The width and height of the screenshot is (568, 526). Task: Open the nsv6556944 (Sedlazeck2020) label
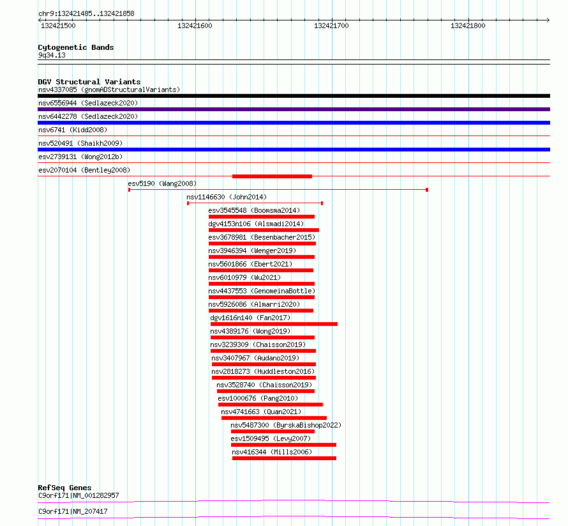(x=88, y=103)
